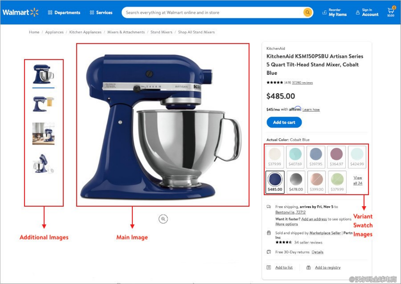Select the $407.69 teal color swatch
Image resolution: width=401 pixels, height=284 pixels.
coord(295,157)
